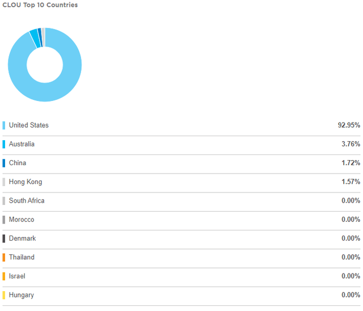Click the Hungary yellow color swatch
The width and height of the screenshot is (363, 311).
(x=4, y=295)
